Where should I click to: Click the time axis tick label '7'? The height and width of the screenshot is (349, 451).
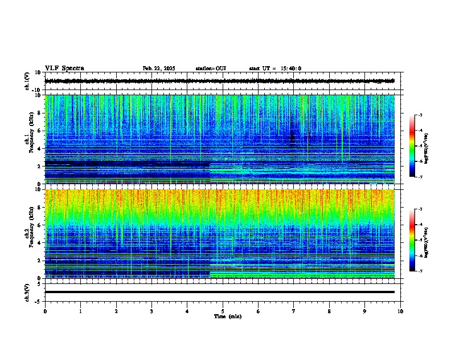click(294, 311)
